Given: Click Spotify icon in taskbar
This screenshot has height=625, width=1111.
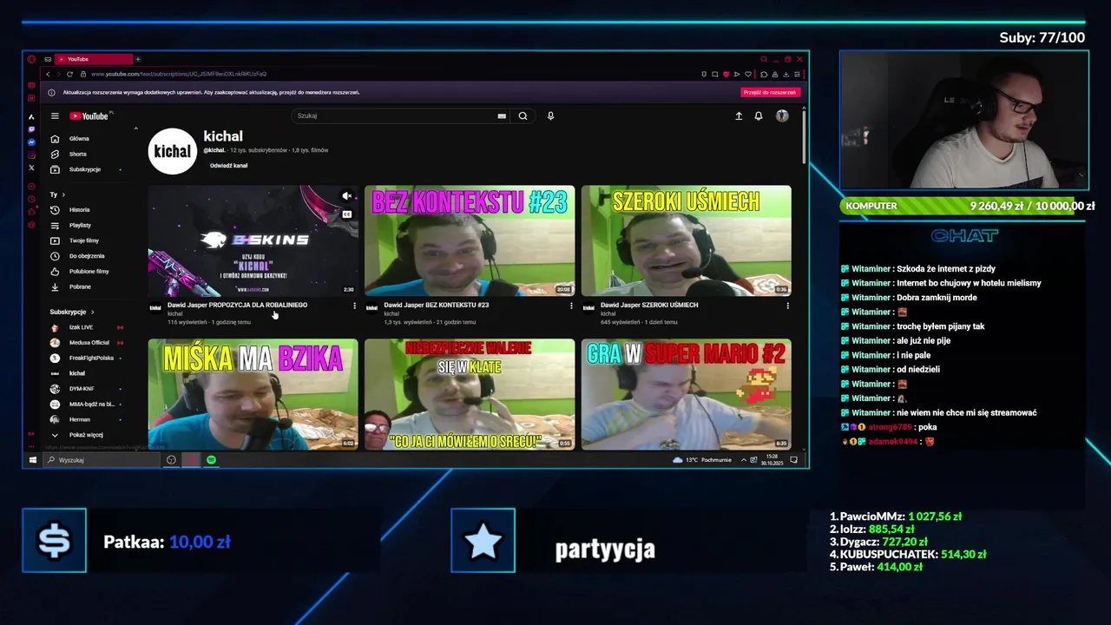Looking at the screenshot, I should [x=211, y=460].
